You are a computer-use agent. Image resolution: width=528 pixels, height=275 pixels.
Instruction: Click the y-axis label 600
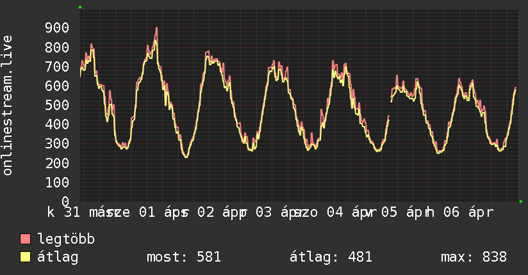coord(57,86)
